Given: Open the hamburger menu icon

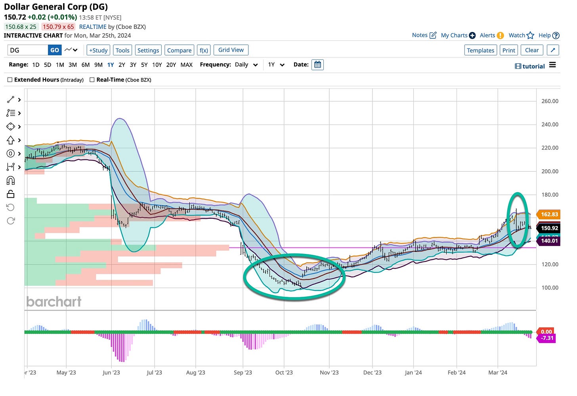Looking at the screenshot, I should (552, 65).
